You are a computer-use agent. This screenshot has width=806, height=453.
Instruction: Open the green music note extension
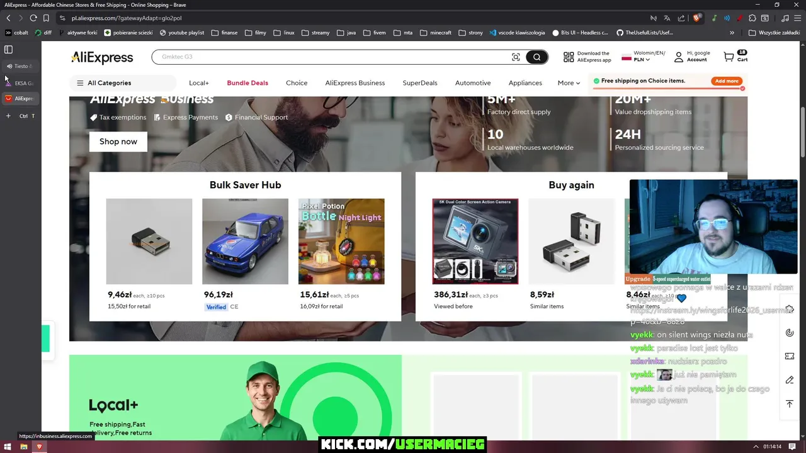(715, 18)
